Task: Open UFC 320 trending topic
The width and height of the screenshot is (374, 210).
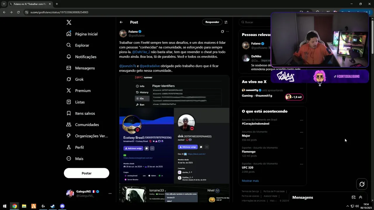Action: 247,168
